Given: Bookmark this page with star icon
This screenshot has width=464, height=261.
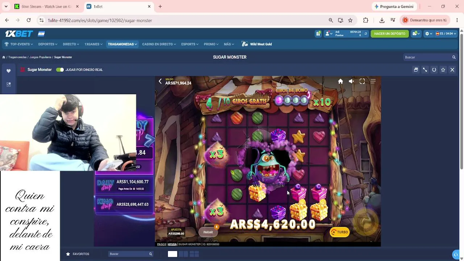Looking at the screenshot, I should (x=350, y=20).
